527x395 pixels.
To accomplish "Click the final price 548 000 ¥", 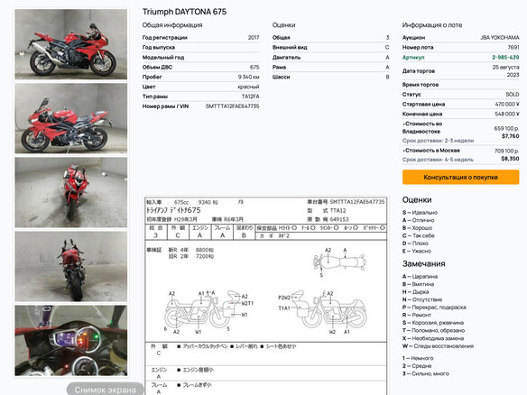I will point(507,114).
